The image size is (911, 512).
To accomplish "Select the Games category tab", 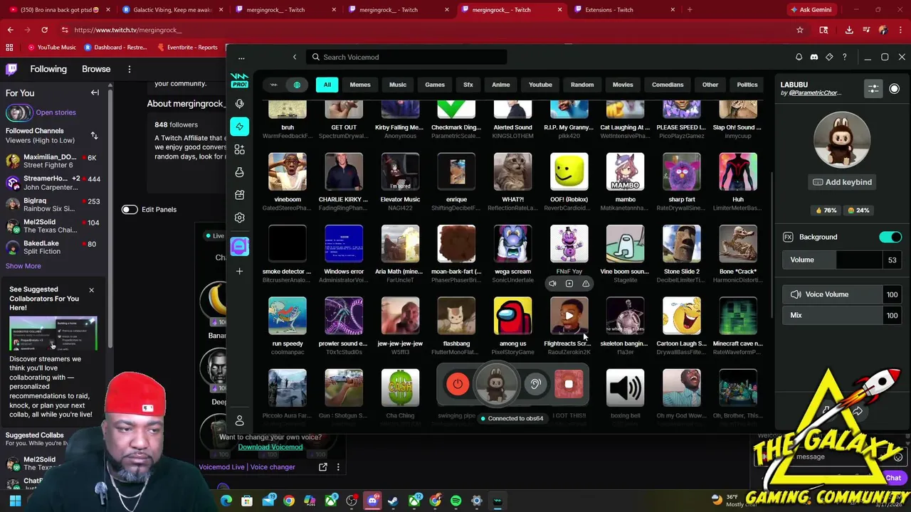I will coord(435,85).
